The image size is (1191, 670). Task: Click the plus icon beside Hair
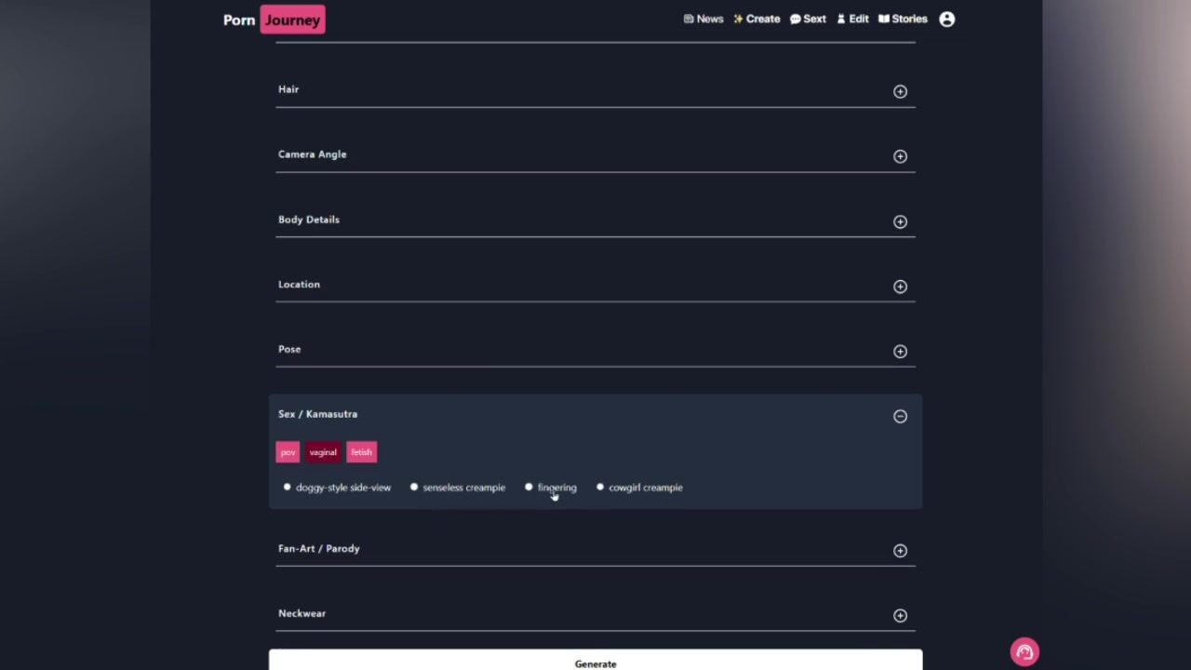[x=900, y=91]
